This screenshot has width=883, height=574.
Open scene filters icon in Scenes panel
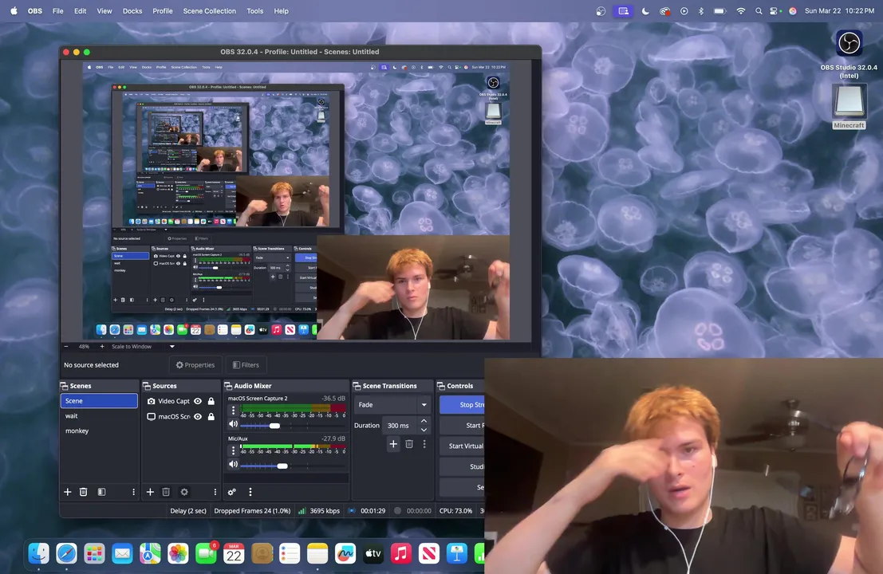coord(101,492)
